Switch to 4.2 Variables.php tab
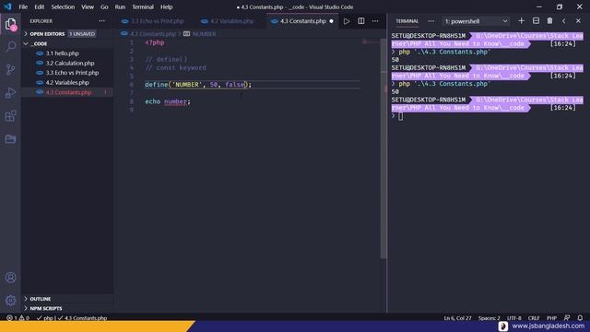The image size is (590, 332). (x=228, y=21)
